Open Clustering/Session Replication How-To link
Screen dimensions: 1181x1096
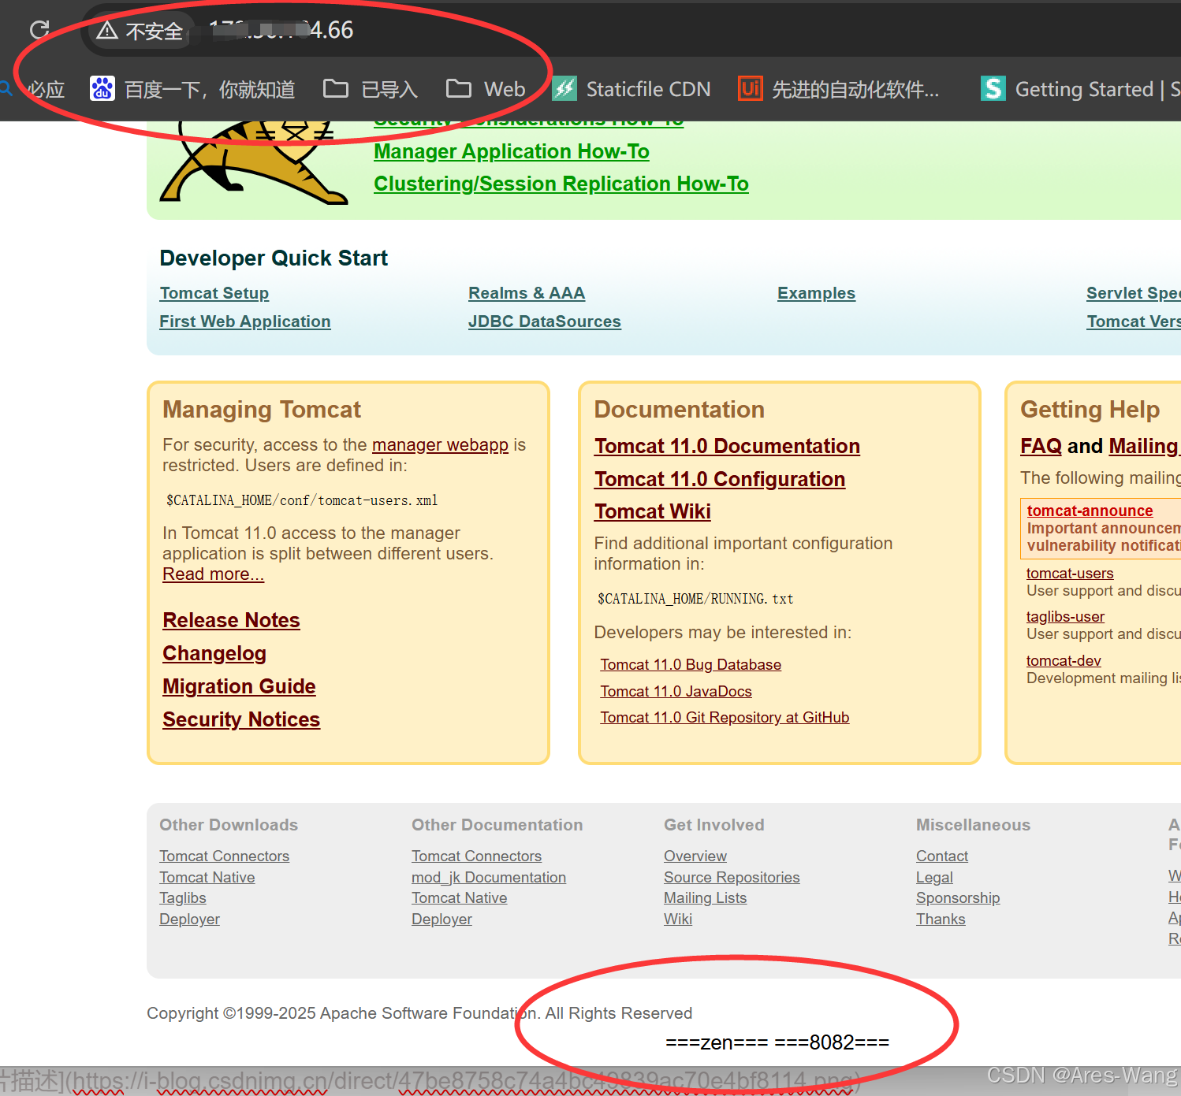click(x=561, y=184)
